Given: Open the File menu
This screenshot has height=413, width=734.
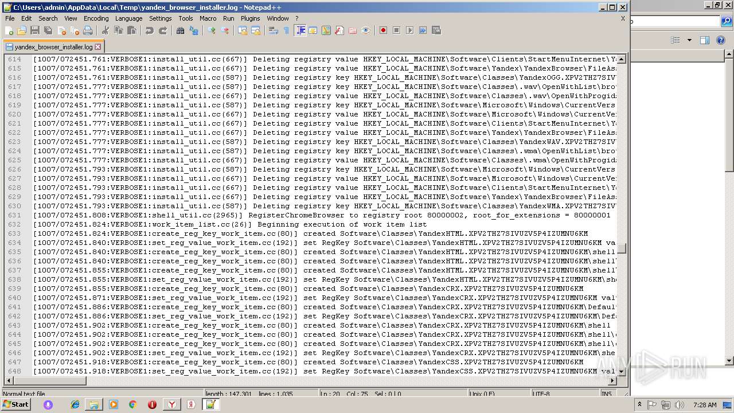Looking at the screenshot, I should click(10, 18).
